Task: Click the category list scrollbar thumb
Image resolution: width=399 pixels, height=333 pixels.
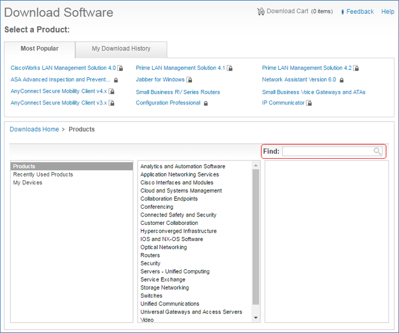Action: (x=256, y=237)
